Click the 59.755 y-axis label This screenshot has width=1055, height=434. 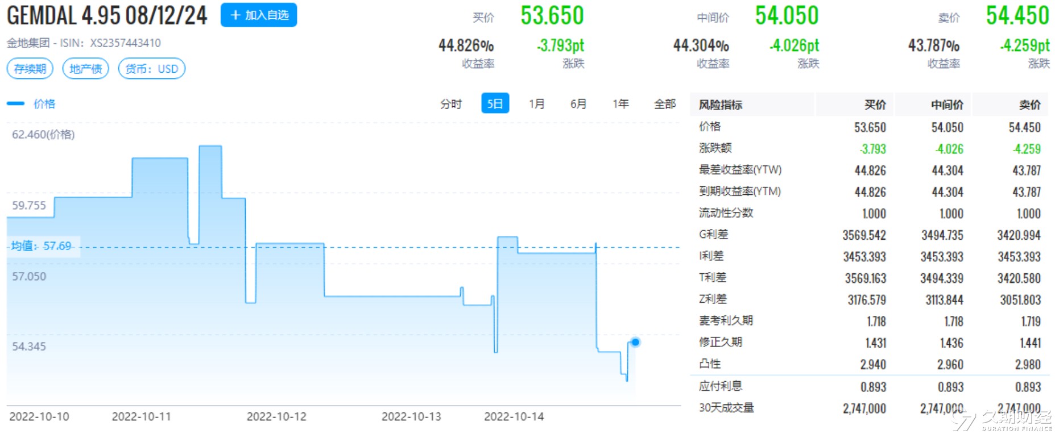29,206
